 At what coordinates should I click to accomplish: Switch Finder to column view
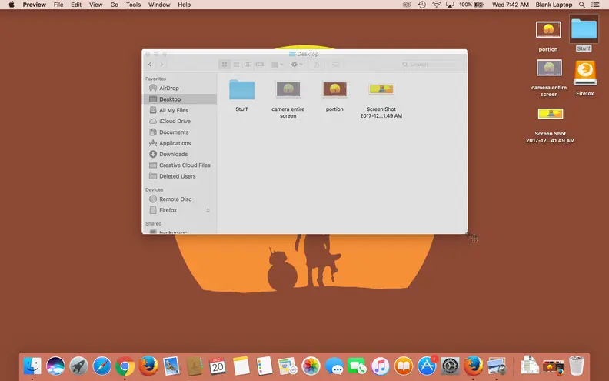pos(248,65)
